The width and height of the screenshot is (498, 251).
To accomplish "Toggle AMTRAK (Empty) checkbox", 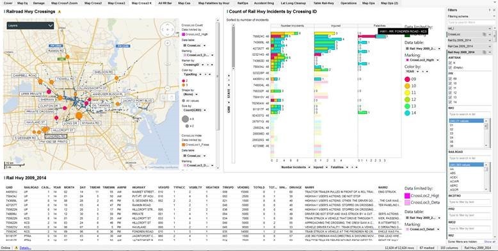I will pos(450,67).
